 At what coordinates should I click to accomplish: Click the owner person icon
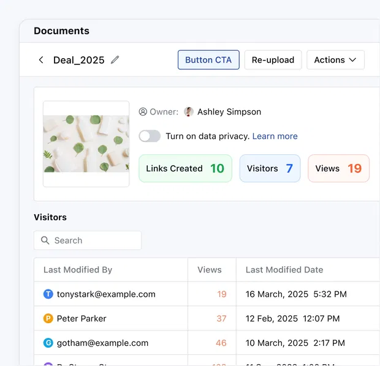[143, 112]
